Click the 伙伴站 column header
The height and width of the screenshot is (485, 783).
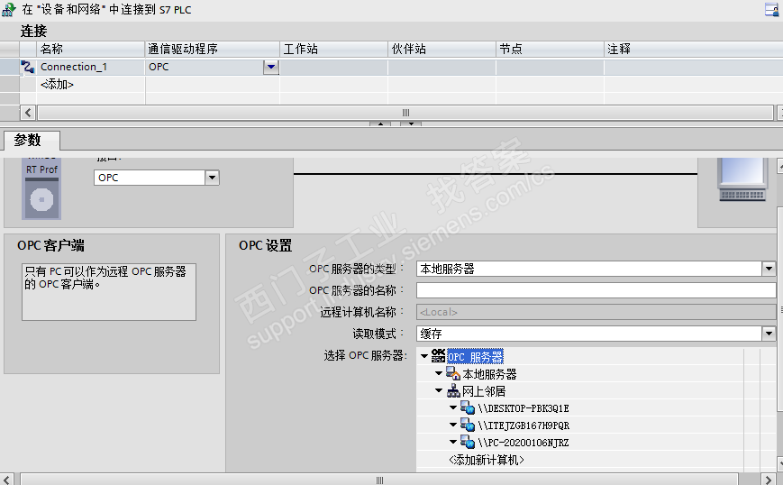442,49
